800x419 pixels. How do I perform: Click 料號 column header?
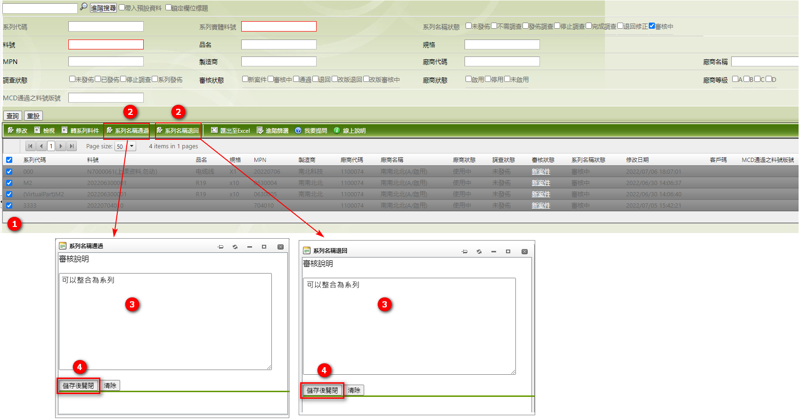pyautogui.click(x=93, y=160)
